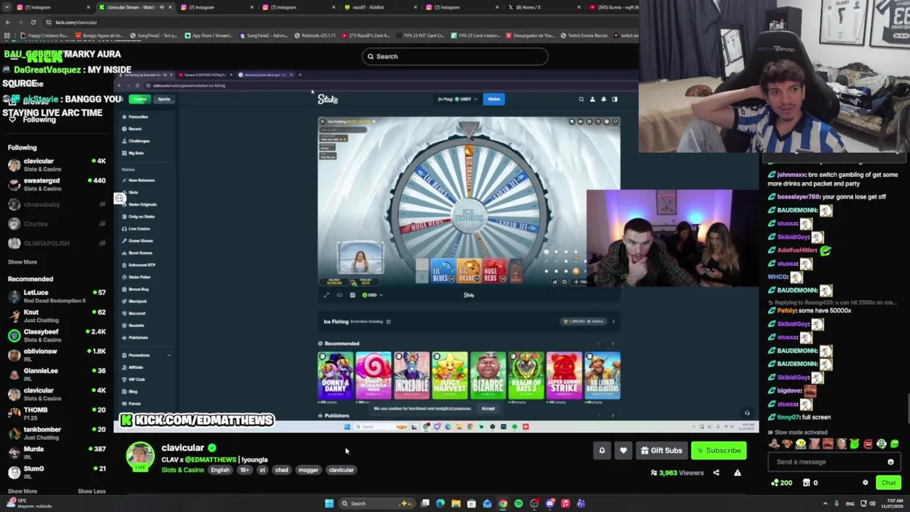910x512 pixels.
Task: Open SlumG in the Recommended list
Action: pos(57,471)
